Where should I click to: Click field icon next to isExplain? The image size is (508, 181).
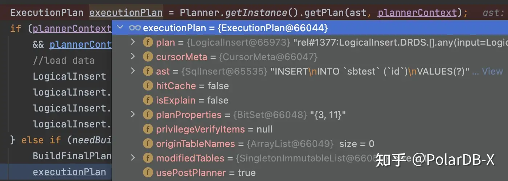148,100
